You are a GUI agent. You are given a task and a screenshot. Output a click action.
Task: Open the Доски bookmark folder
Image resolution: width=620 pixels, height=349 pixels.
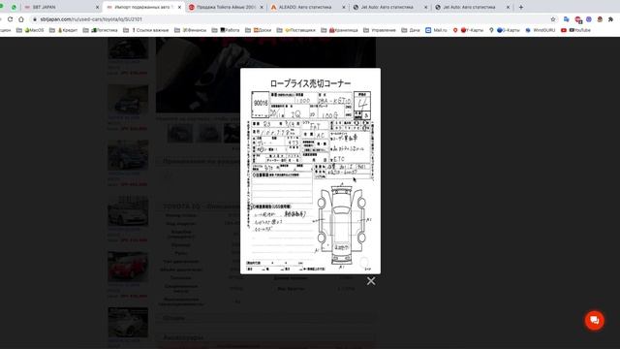click(x=259, y=30)
